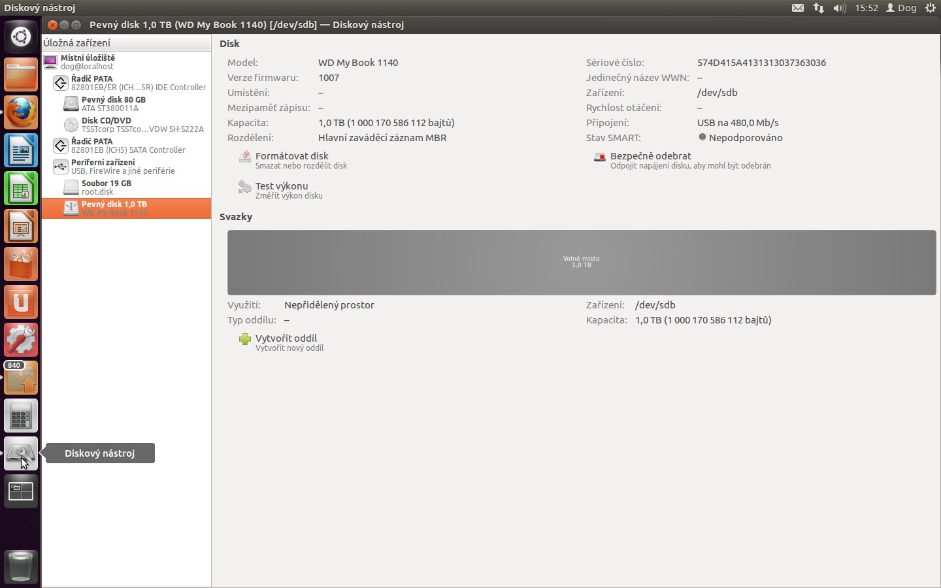Click the mail envelope indicator
Image resolution: width=941 pixels, height=588 pixels.
click(x=798, y=8)
